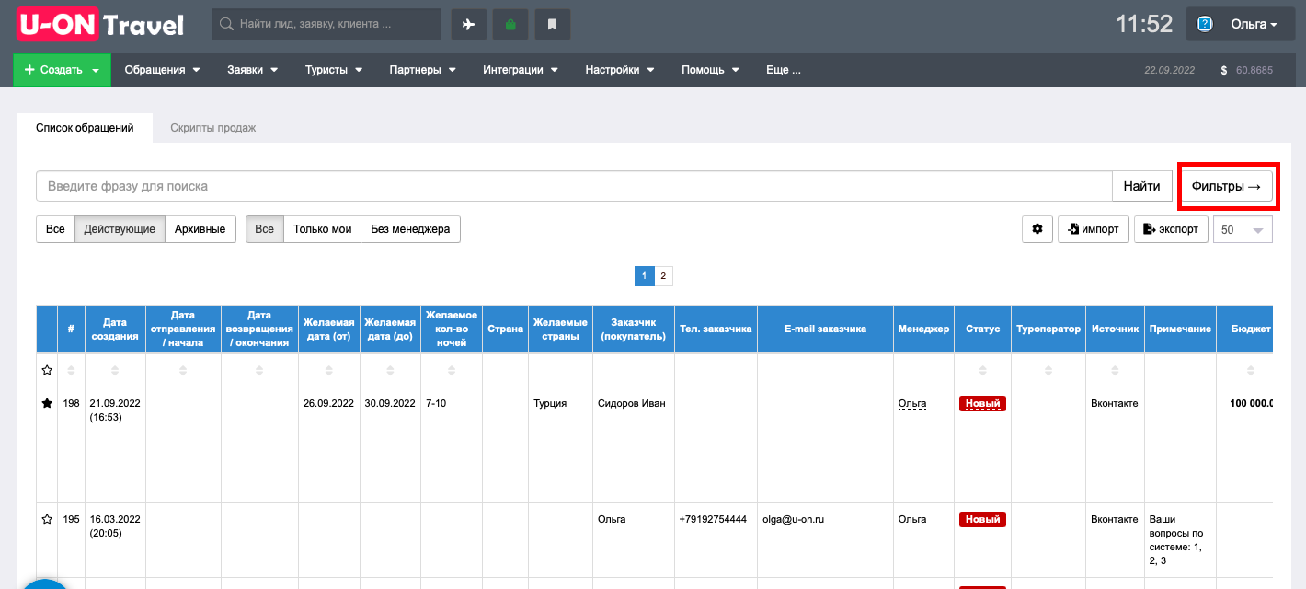Open the airplane tours icon in header
Image resolution: width=1306 pixels, height=589 pixels.
pyautogui.click(x=469, y=25)
